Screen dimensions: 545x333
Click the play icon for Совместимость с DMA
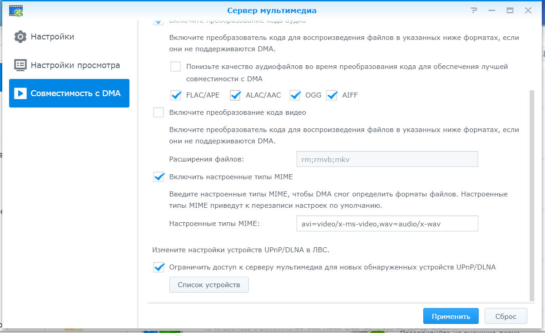click(20, 93)
